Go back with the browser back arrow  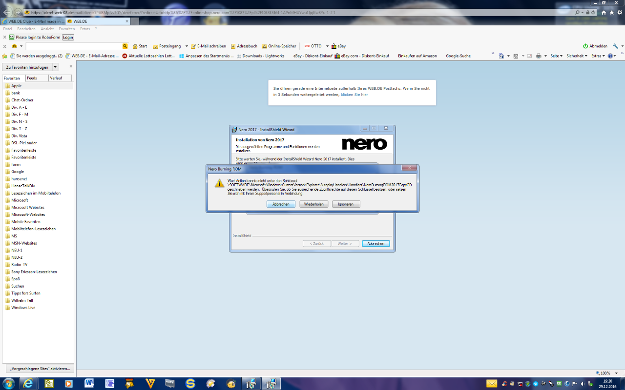(7, 12)
